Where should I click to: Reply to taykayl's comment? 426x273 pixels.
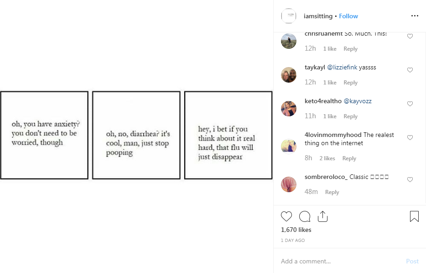350,83
